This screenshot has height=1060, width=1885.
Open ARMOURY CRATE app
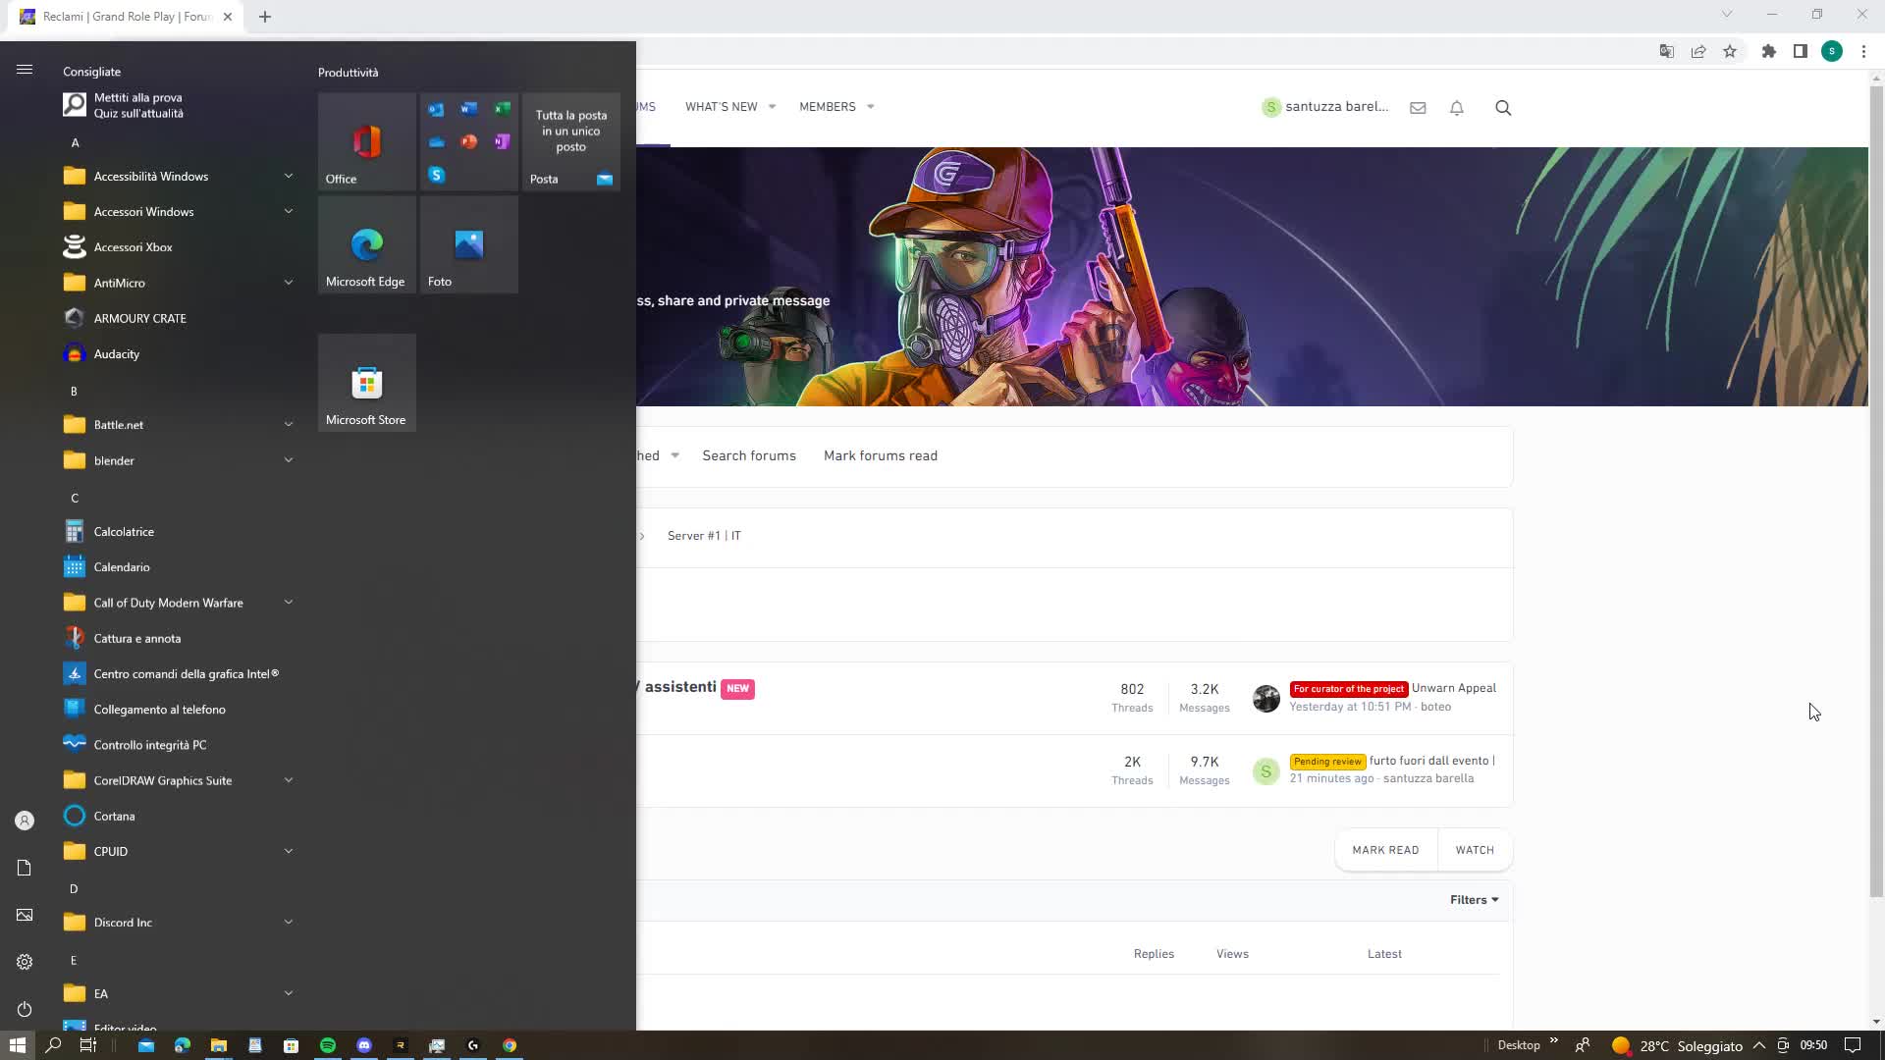[177, 318]
